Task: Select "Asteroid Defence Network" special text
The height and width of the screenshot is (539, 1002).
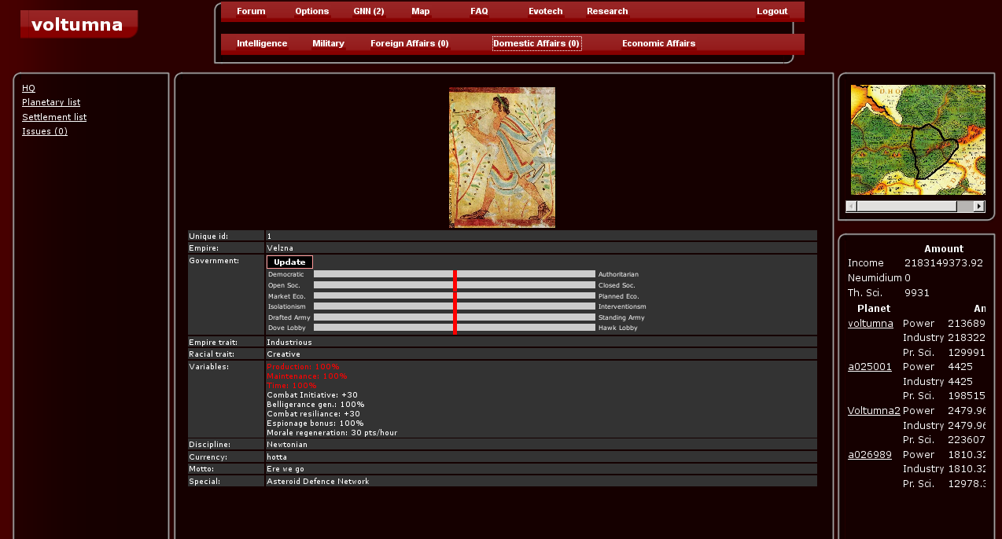Action: click(x=318, y=481)
